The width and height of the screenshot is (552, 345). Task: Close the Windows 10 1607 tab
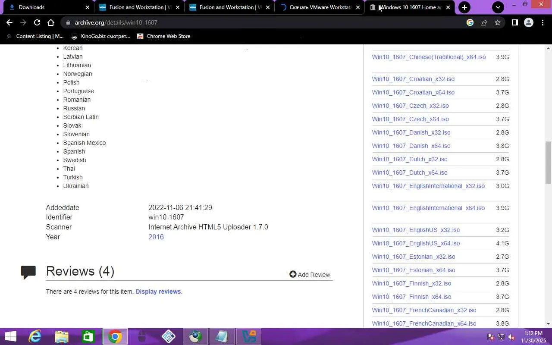coord(448,7)
